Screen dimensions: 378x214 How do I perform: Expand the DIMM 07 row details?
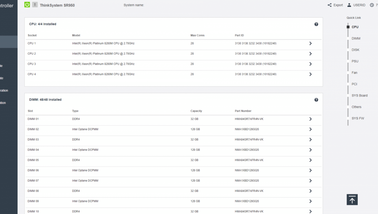point(310,181)
